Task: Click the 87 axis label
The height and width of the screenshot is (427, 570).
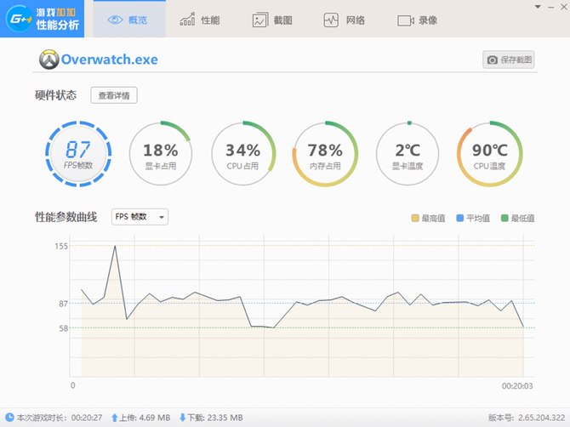Action: pyautogui.click(x=64, y=304)
